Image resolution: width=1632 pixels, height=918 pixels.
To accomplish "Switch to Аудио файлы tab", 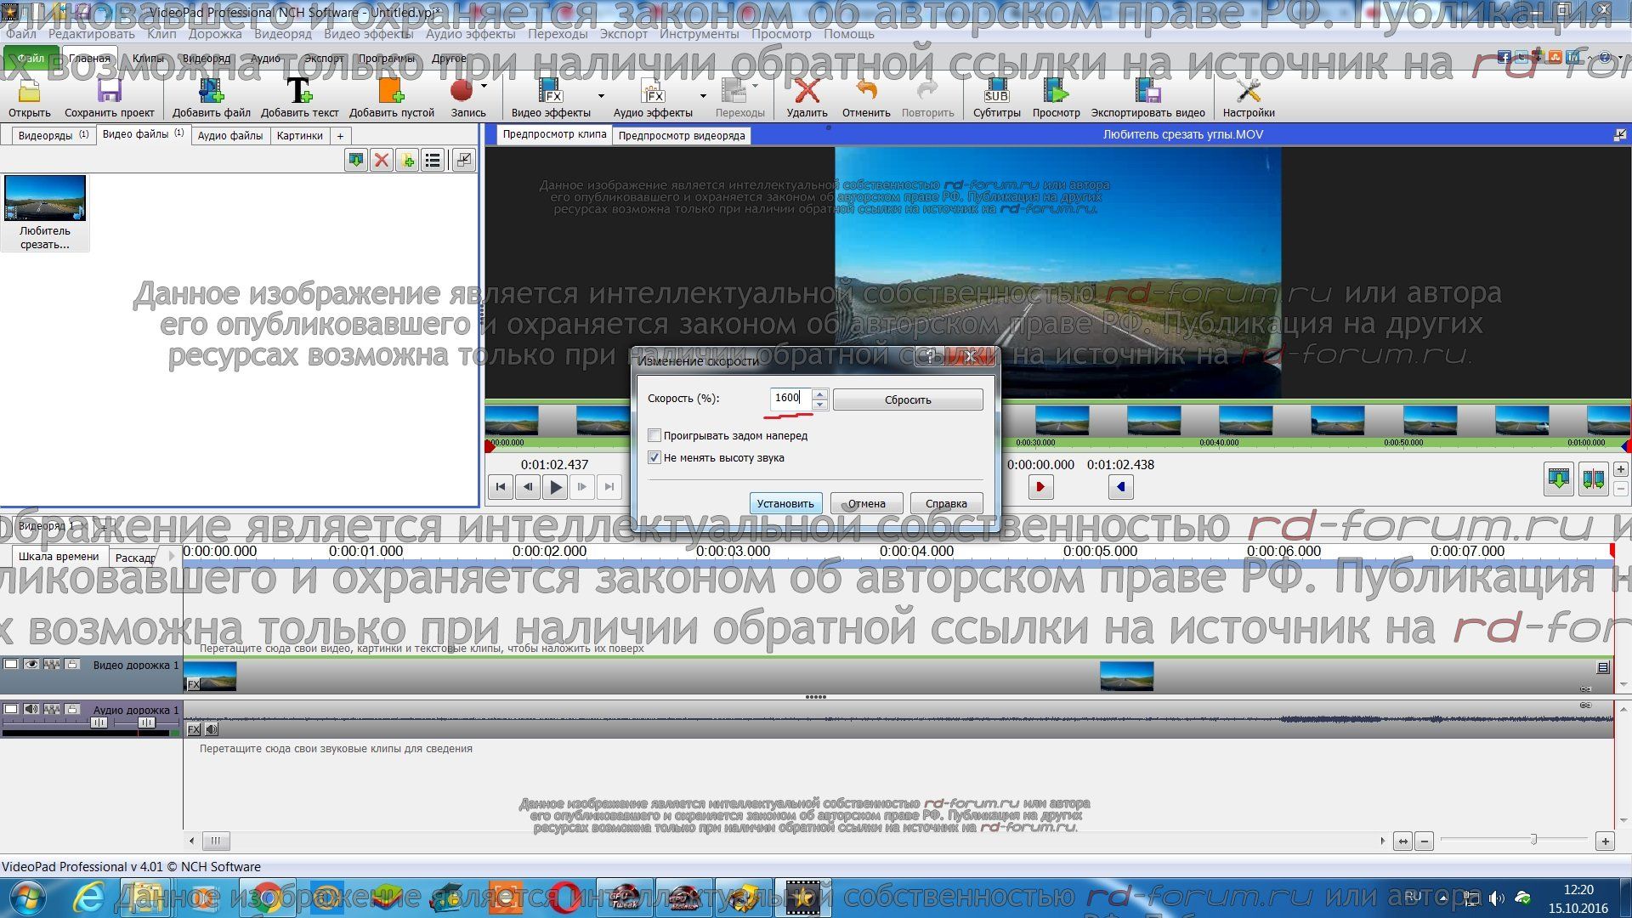I will [230, 135].
